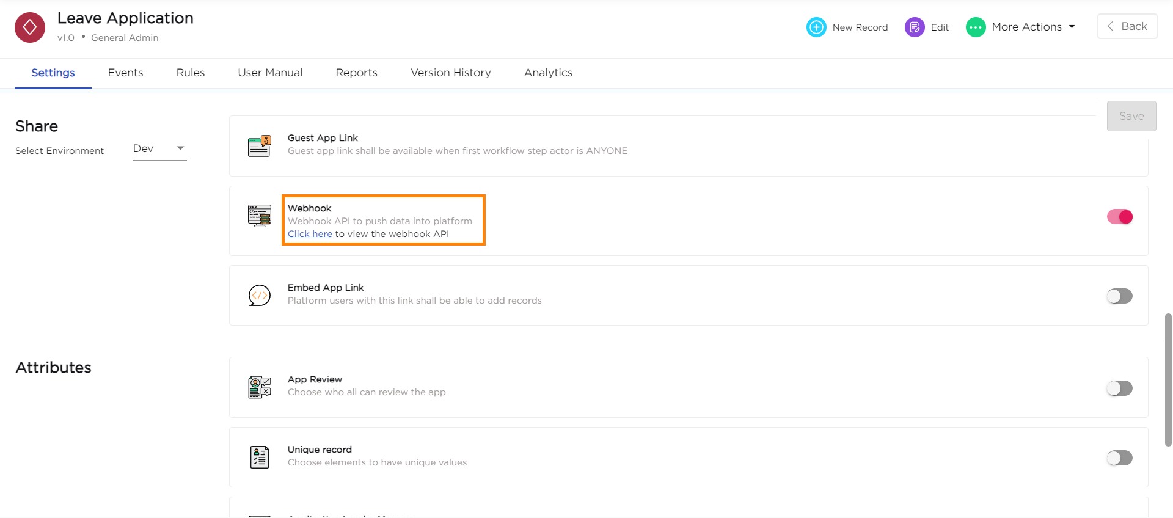Enable the Unique record toggle

[1119, 458]
